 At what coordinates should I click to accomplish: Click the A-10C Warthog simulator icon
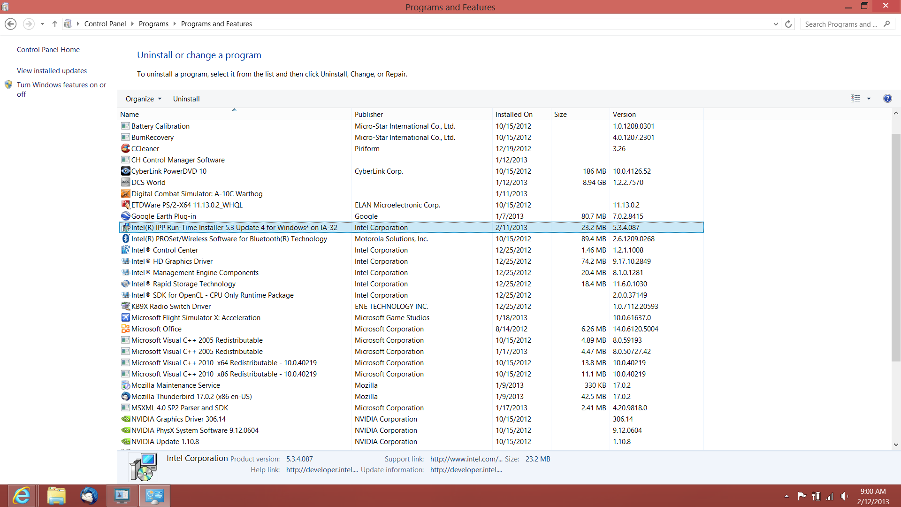point(125,193)
